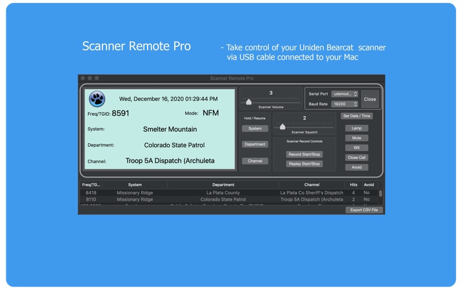Toggle the Lamp button
The image size is (463, 289).
[357, 128]
